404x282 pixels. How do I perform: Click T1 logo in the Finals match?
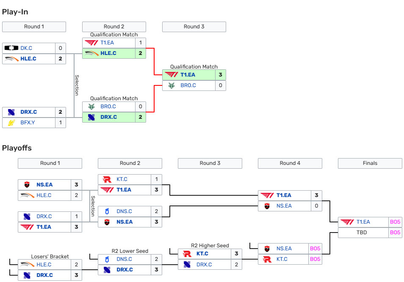pos(348,222)
